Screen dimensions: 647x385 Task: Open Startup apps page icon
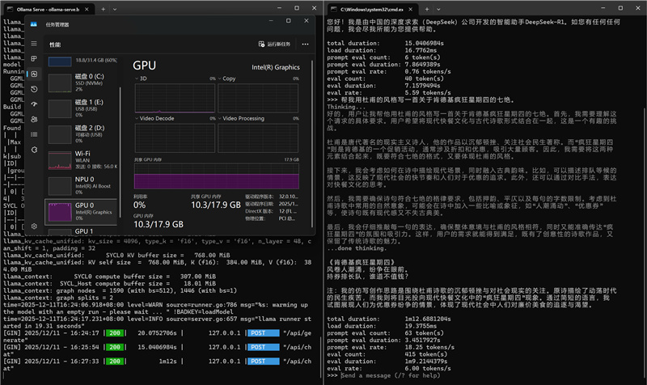(x=34, y=104)
